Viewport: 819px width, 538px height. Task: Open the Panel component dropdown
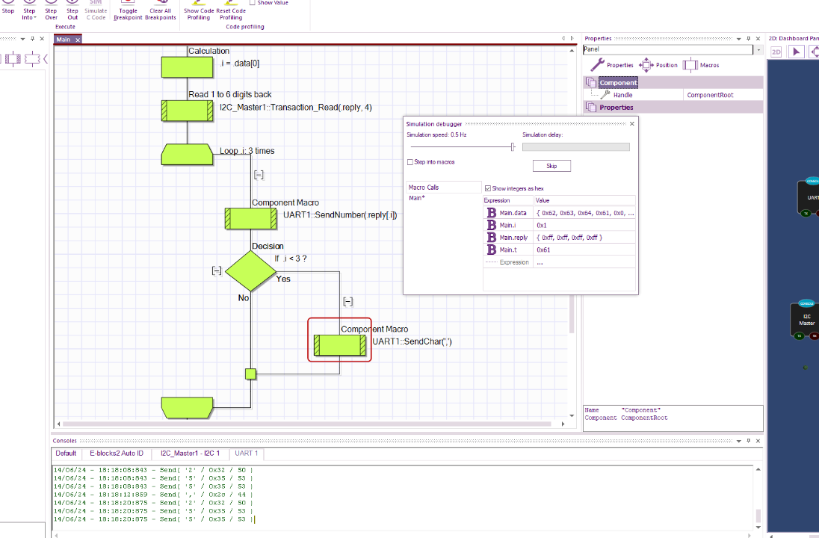pyautogui.click(x=758, y=49)
